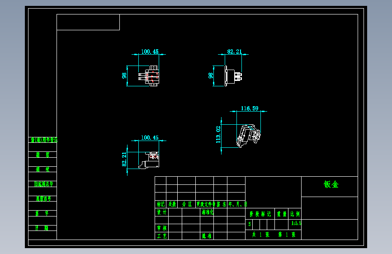Select the 签字 label

pos(42,213)
